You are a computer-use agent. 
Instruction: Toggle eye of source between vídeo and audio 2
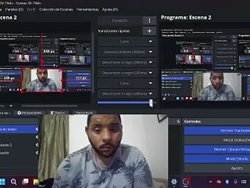point(37,137)
